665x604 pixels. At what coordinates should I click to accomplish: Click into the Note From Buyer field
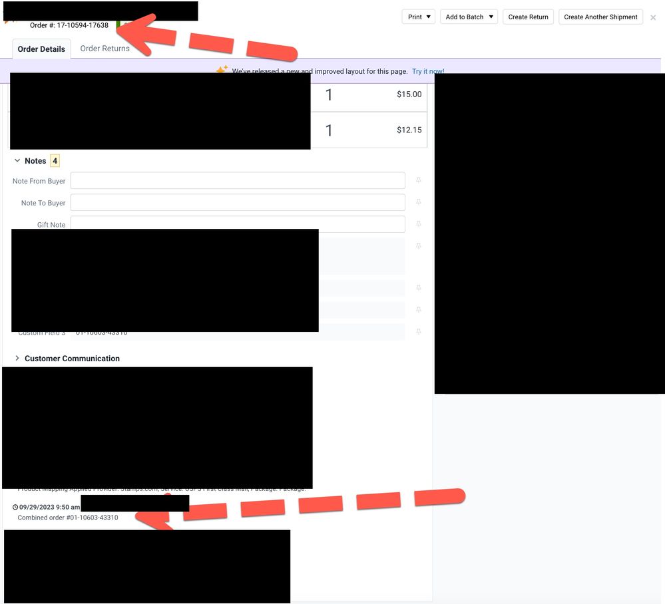click(238, 181)
